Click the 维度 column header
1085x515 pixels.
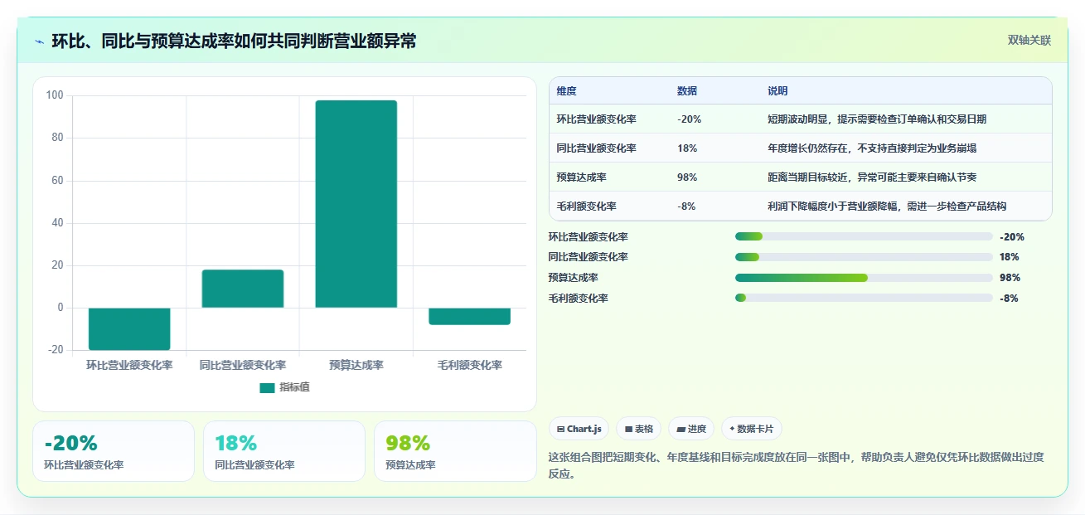pos(567,91)
